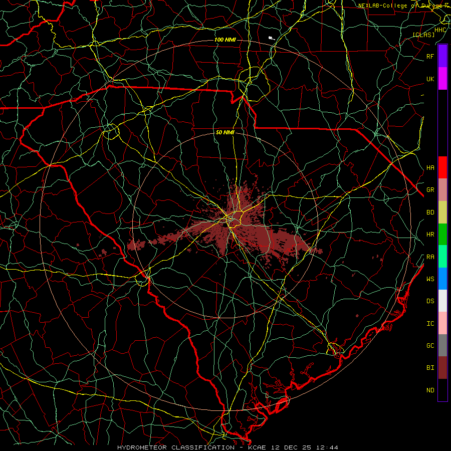Image resolution: width=451 pixels, height=451 pixels.
Task: Click the 12:44 timestamp text
Action: pyautogui.click(x=328, y=447)
